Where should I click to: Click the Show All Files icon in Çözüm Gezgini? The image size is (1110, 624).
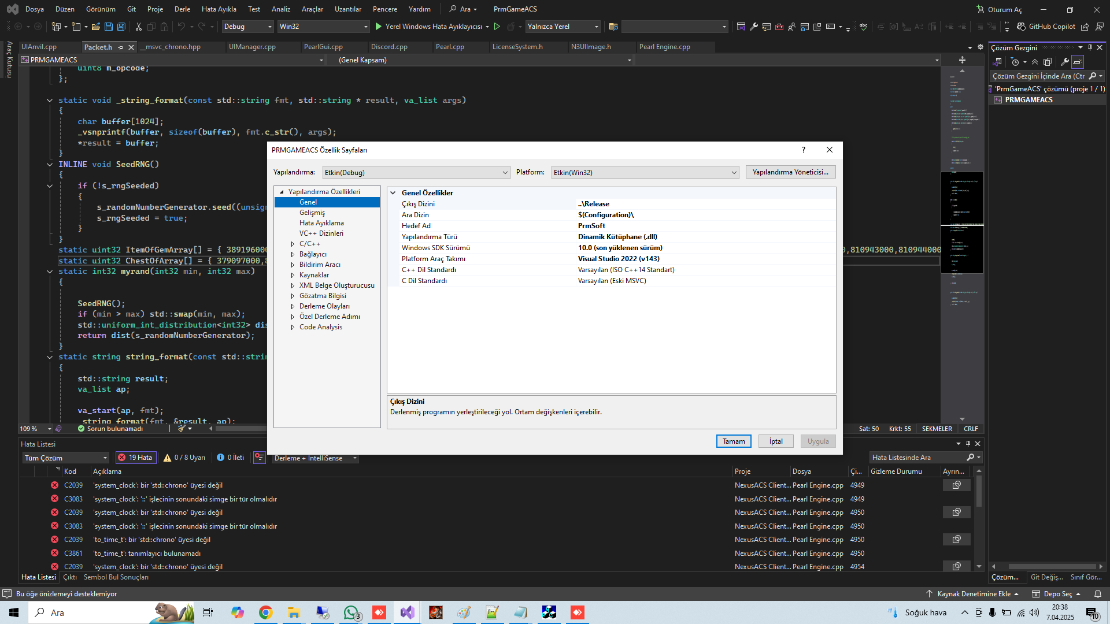pos(1048,62)
